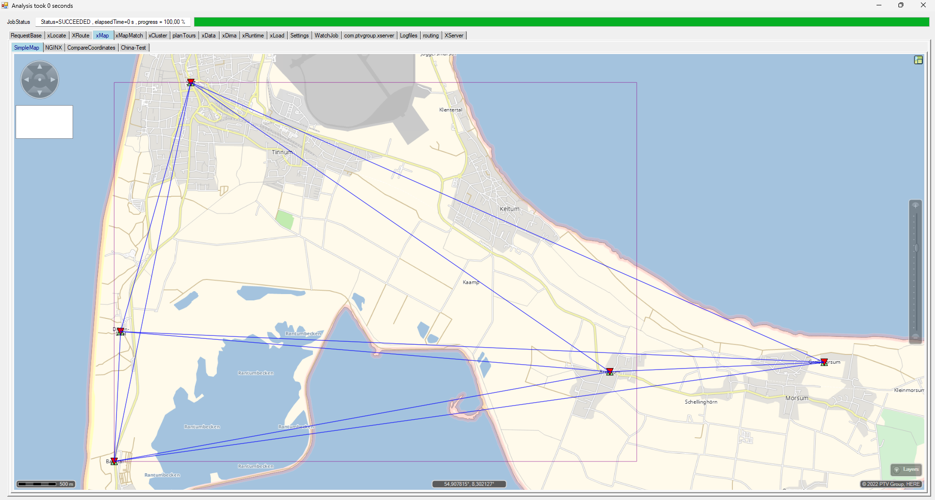Open the Settings tab

point(299,36)
